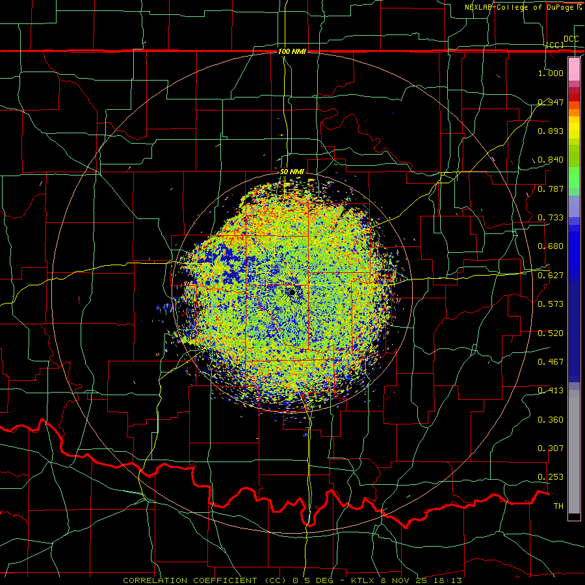The width and height of the screenshot is (585, 585).
Task: Click the CORRELATION COEFFICIENT caption text
Action: click(x=190, y=580)
